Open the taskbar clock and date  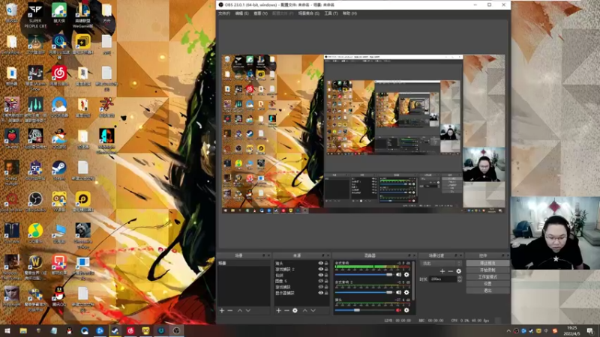coord(571,331)
